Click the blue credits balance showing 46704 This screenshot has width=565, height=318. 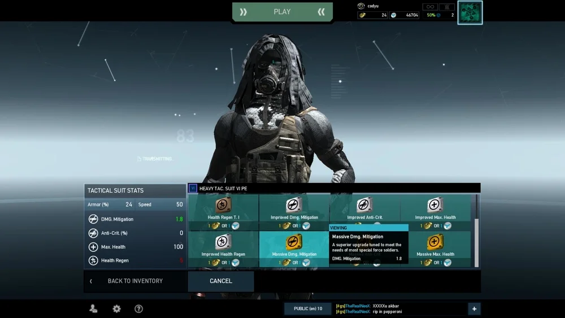405,15
